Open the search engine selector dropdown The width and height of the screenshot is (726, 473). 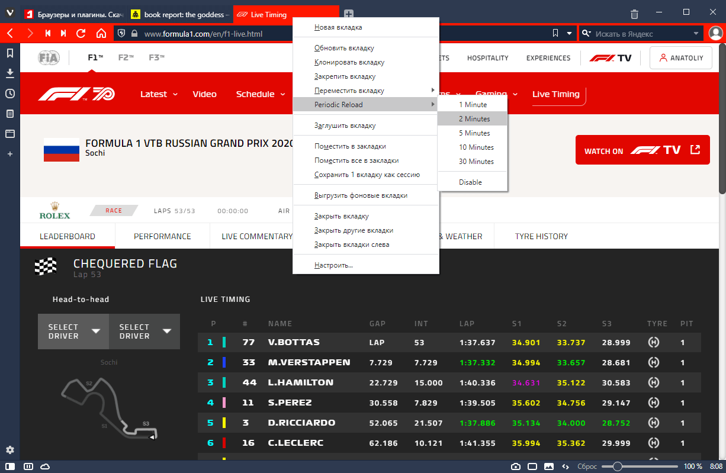coord(586,34)
